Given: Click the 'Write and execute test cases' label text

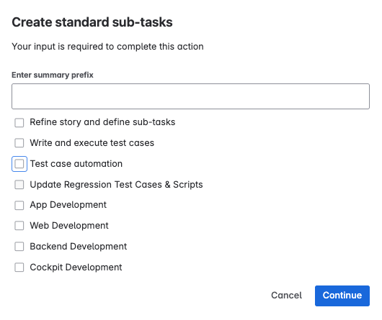Looking at the screenshot, I should [92, 143].
